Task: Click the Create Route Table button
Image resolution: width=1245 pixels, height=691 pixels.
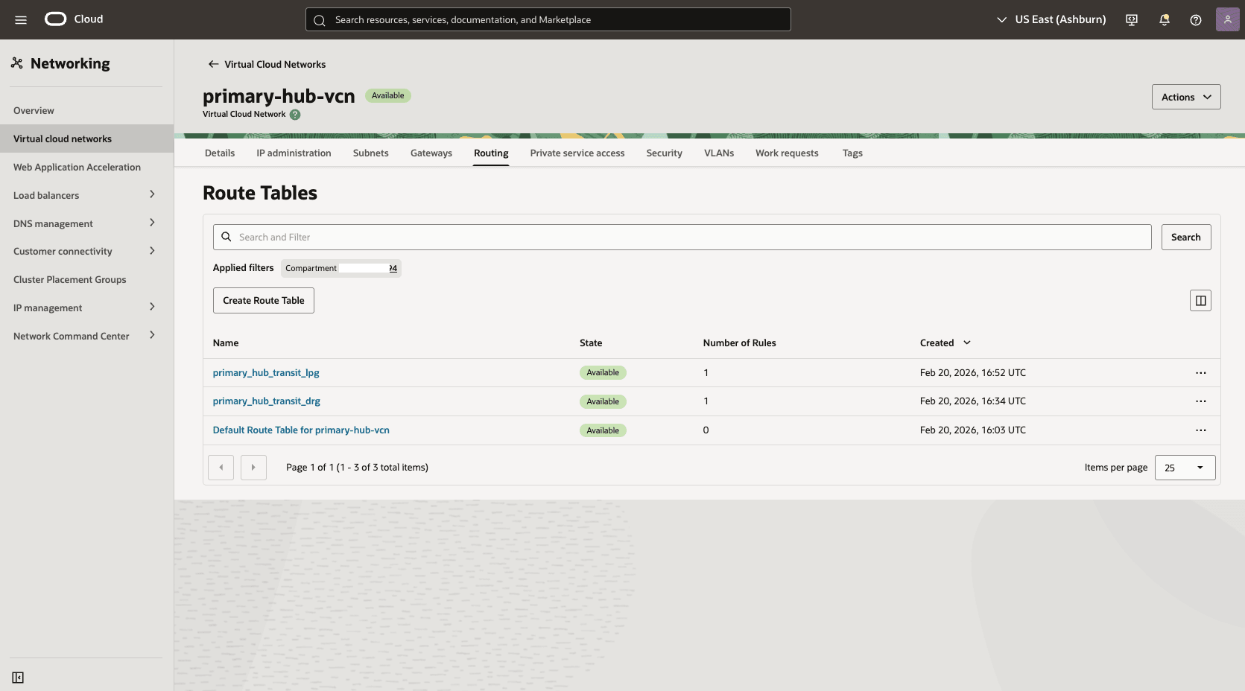Action: [263, 300]
